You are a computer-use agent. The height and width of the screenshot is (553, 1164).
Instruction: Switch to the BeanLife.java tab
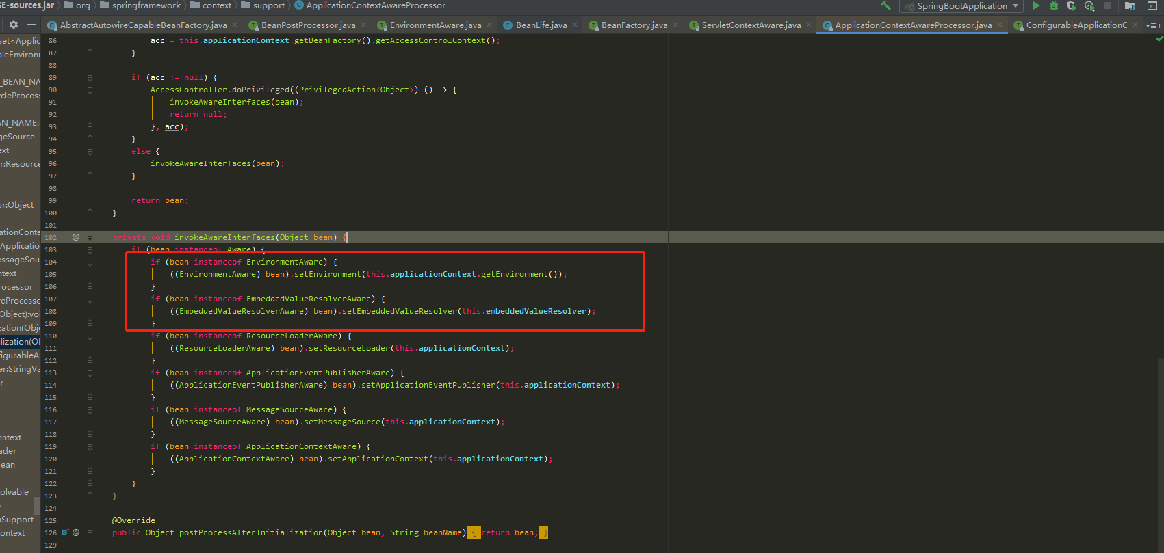click(541, 25)
